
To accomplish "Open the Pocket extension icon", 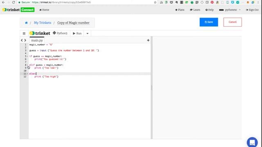I will [171, 2].
